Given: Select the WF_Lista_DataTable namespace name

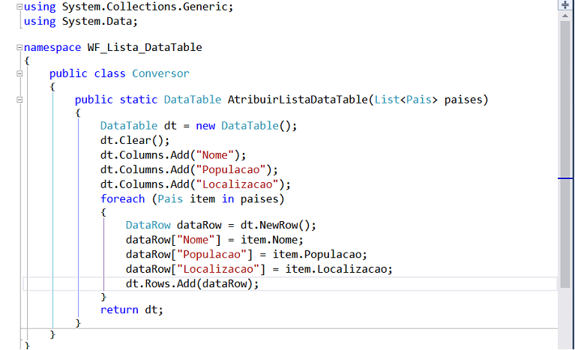Looking at the screenshot, I should tap(145, 48).
